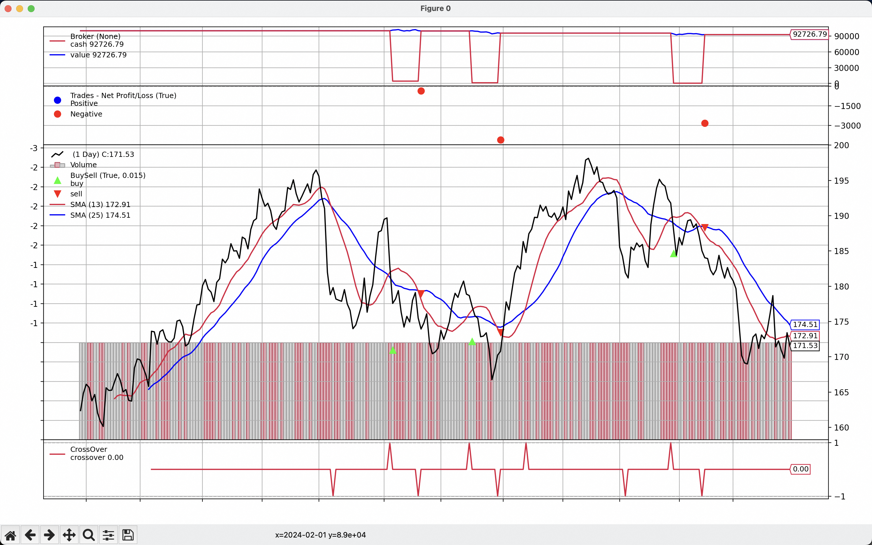Image resolution: width=872 pixels, height=545 pixels.
Task: Click the 171.53 closing price tag
Action: pos(805,346)
